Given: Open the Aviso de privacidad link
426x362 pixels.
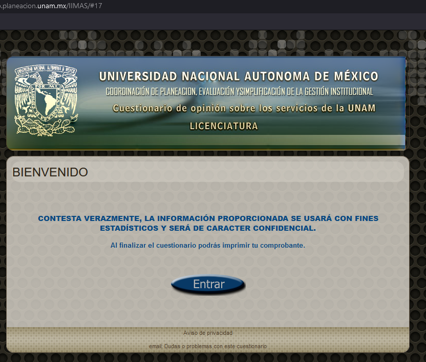Looking at the screenshot, I should pos(208,333).
